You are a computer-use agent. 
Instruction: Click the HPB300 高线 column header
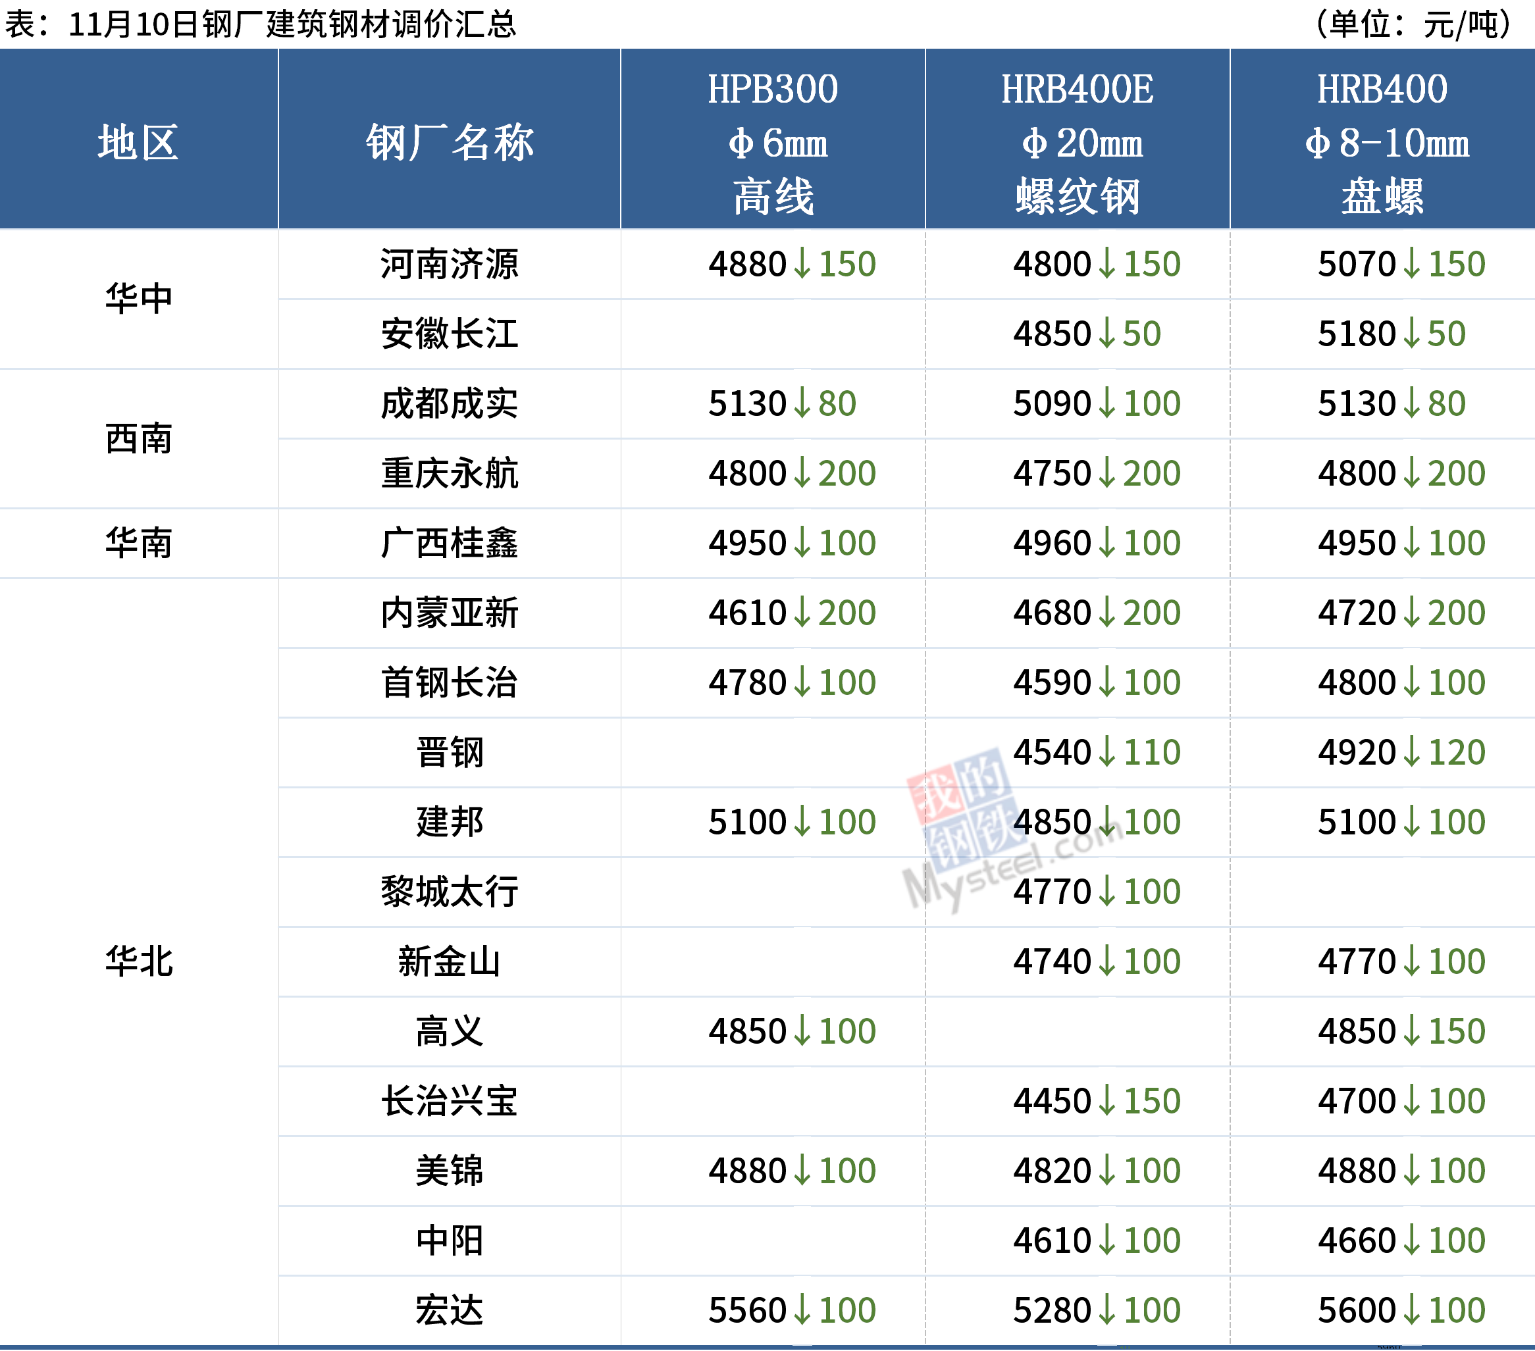[x=773, y=141]
